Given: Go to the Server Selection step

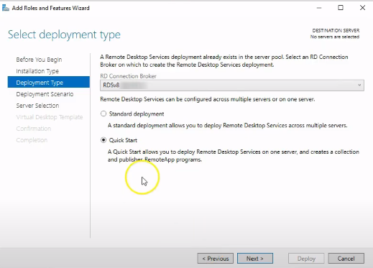Looking at the screenshot, I should click(37, 106).
